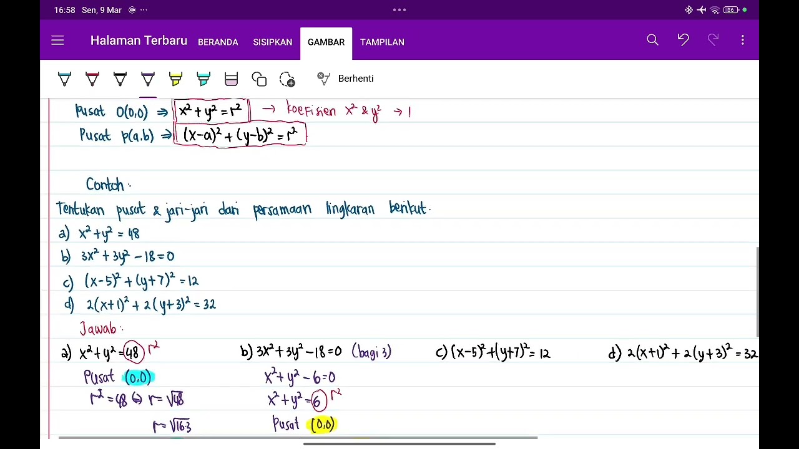Image resolution: width=799 pixels, height=449 pixels.
Task: Select the purple pen tool
Action: pyautogui.click(x=148, y=79)
